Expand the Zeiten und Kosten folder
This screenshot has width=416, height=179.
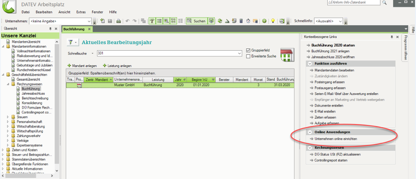point(3,150)
